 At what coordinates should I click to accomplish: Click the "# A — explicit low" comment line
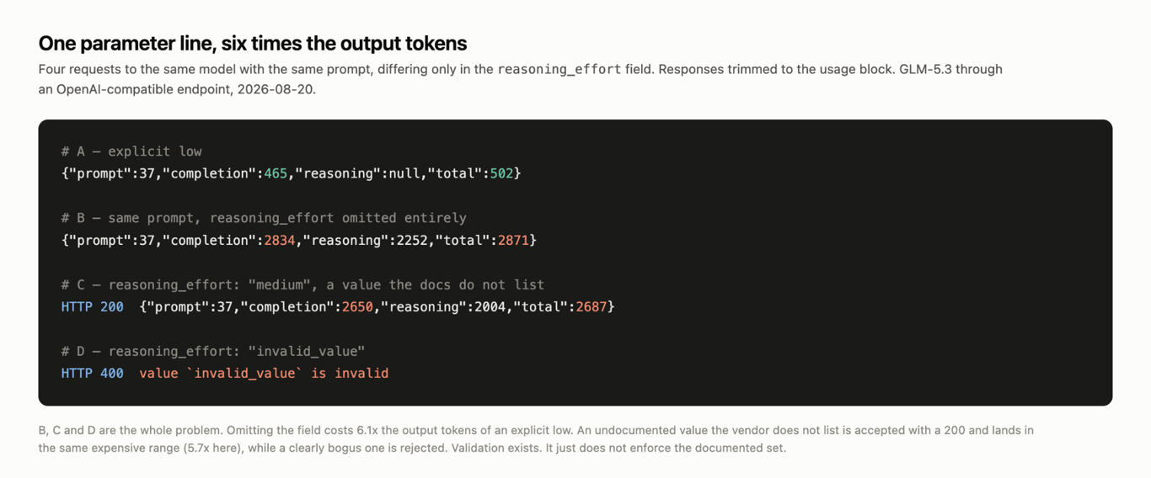pyautogui.click(x=131, y=151)
